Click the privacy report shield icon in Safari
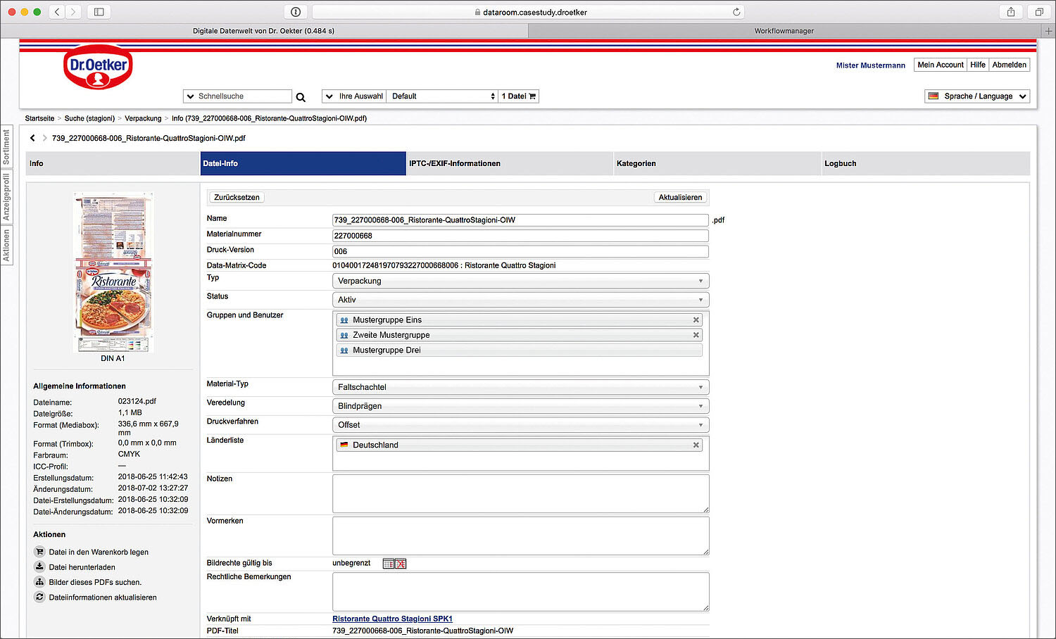The height and width of the screenshot is (639, 1056). 296,12
